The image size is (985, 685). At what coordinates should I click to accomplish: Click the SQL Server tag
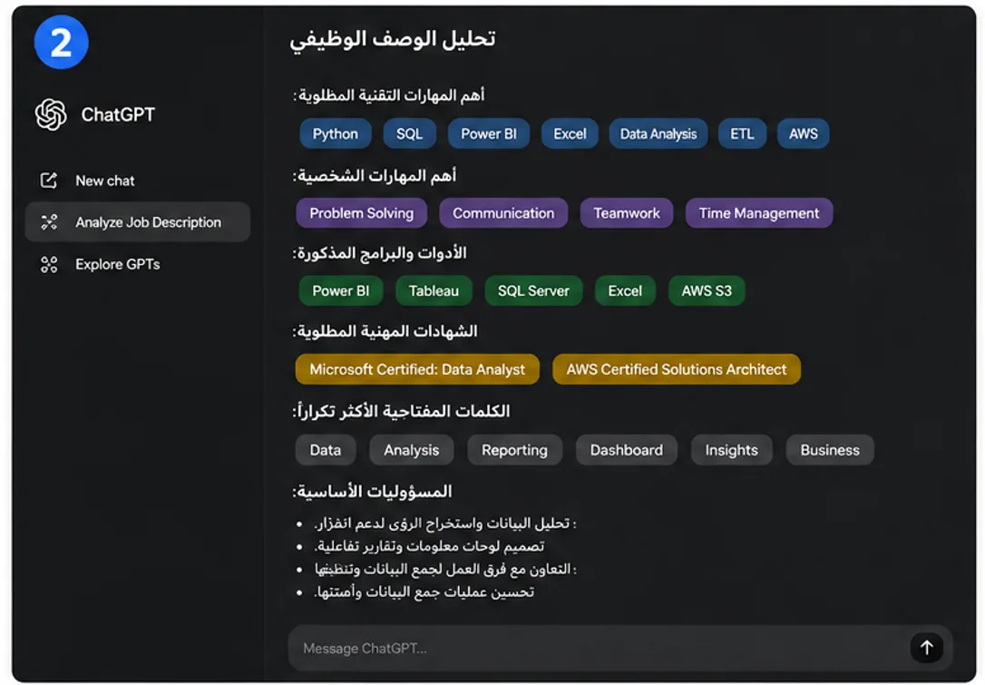tap(534, 291)
